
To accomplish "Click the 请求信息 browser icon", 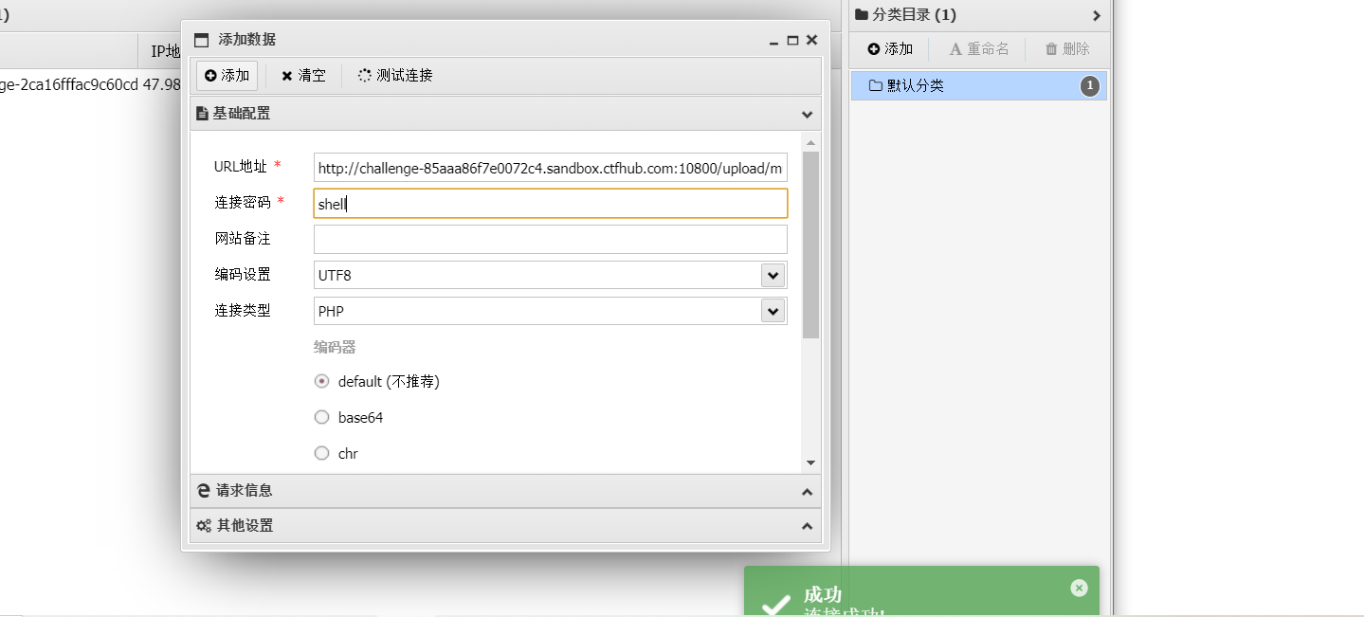I will (204, 491).
